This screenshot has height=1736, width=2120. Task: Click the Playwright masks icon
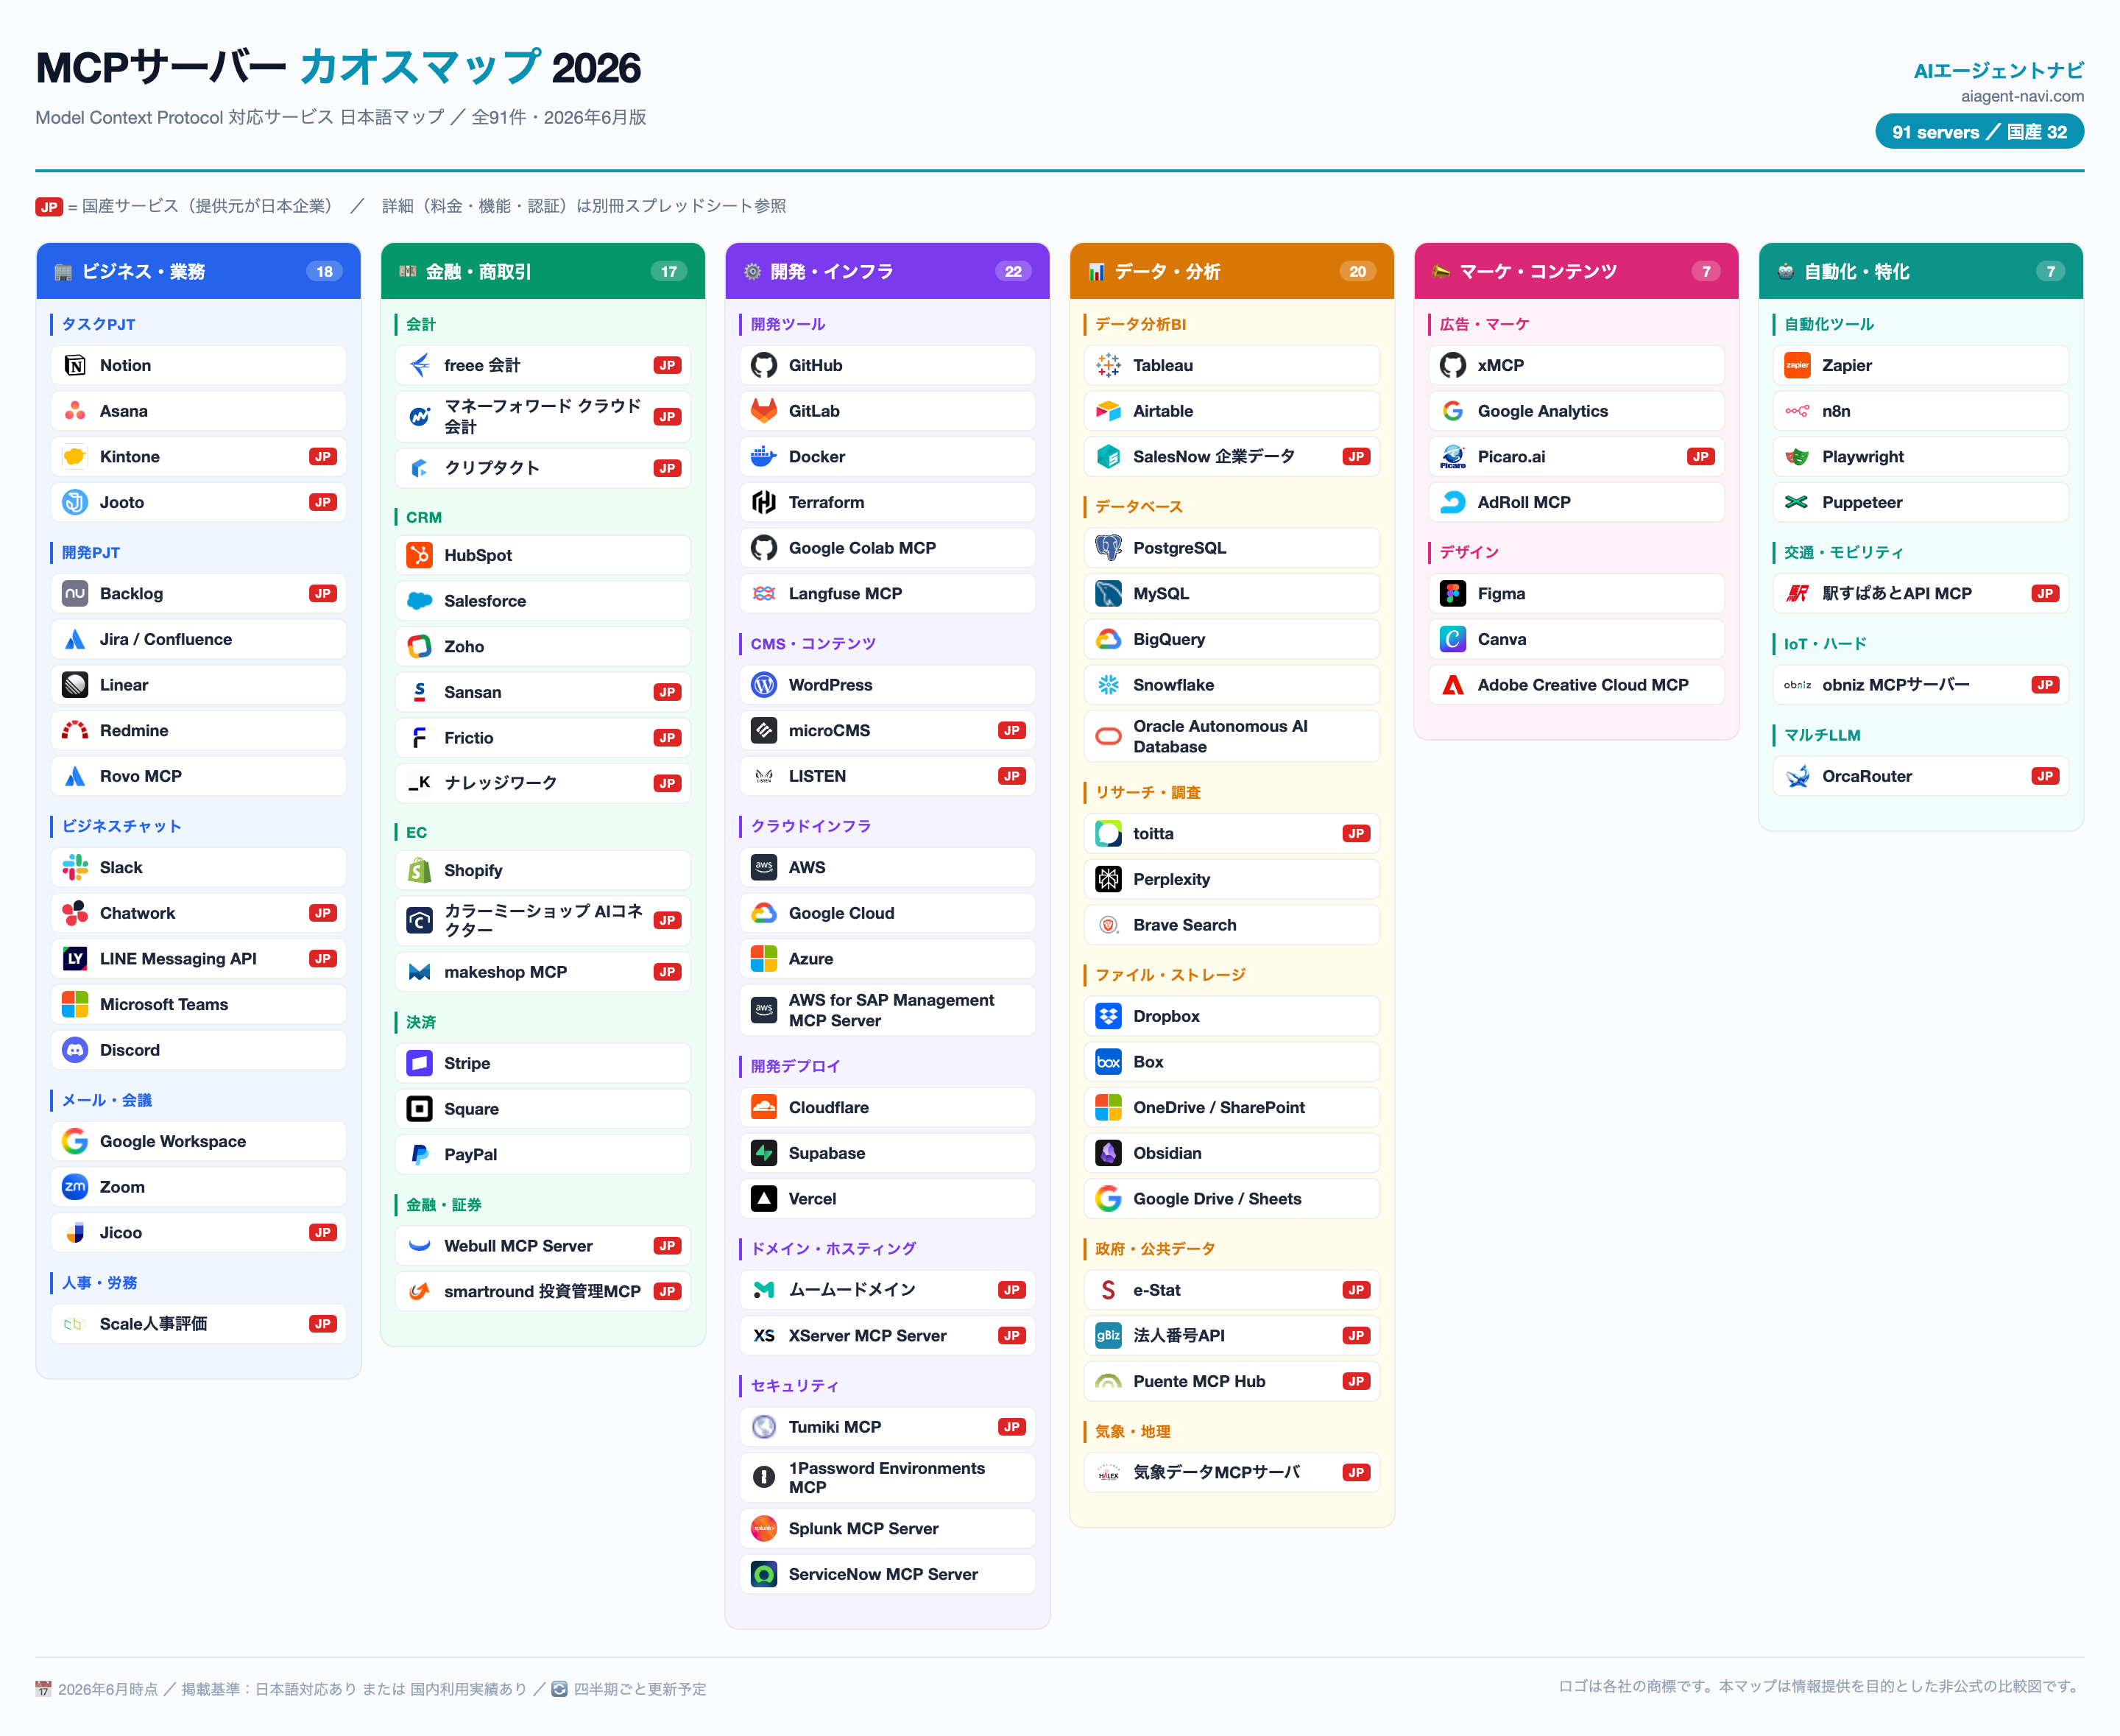pyautogui.click(x=1798, y=457)
